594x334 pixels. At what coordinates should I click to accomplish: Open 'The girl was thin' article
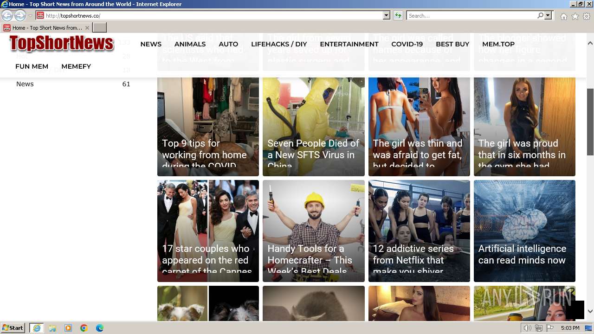pos(419,127)
